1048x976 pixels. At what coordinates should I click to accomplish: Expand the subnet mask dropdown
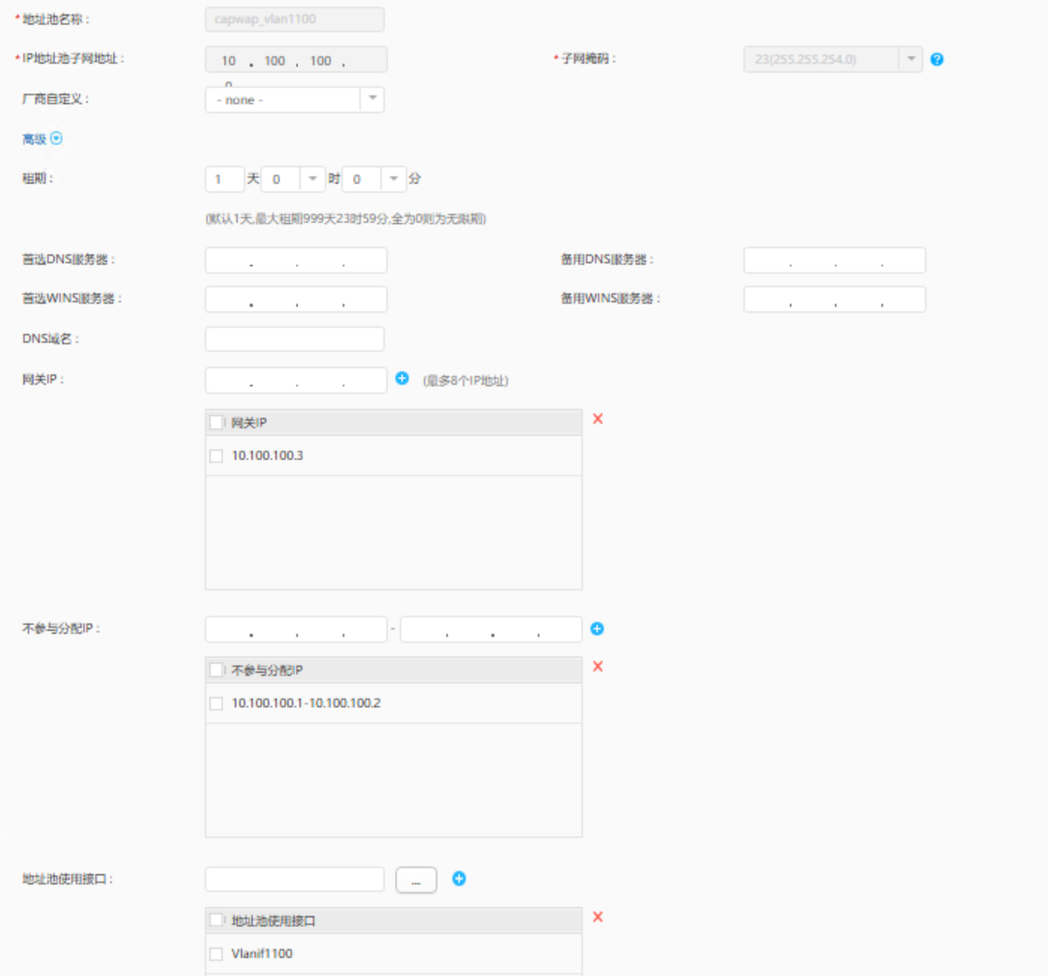(911, 59)
